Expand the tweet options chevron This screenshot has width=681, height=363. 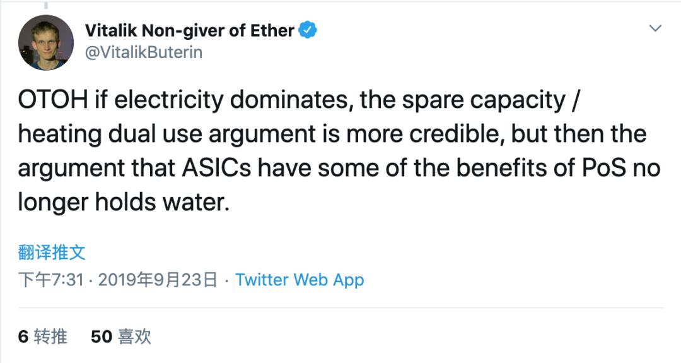tap(655, 28)
